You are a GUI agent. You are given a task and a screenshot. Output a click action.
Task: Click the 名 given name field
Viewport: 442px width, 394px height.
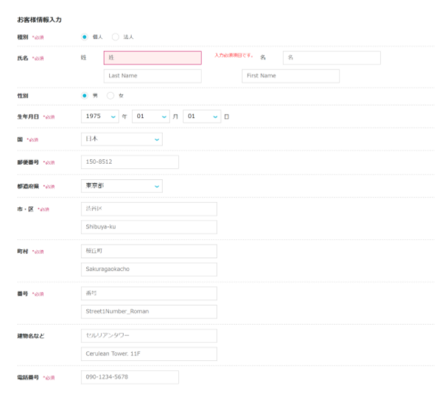330,58
